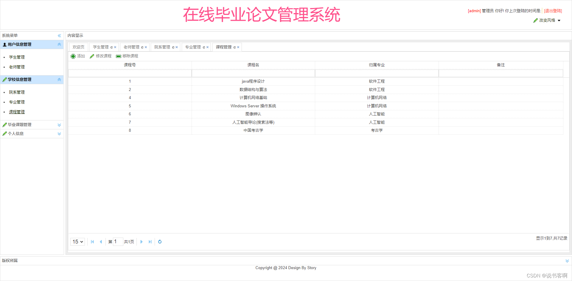
Task: Collapse the 用户信息管理 section
Action: [59, 45]
